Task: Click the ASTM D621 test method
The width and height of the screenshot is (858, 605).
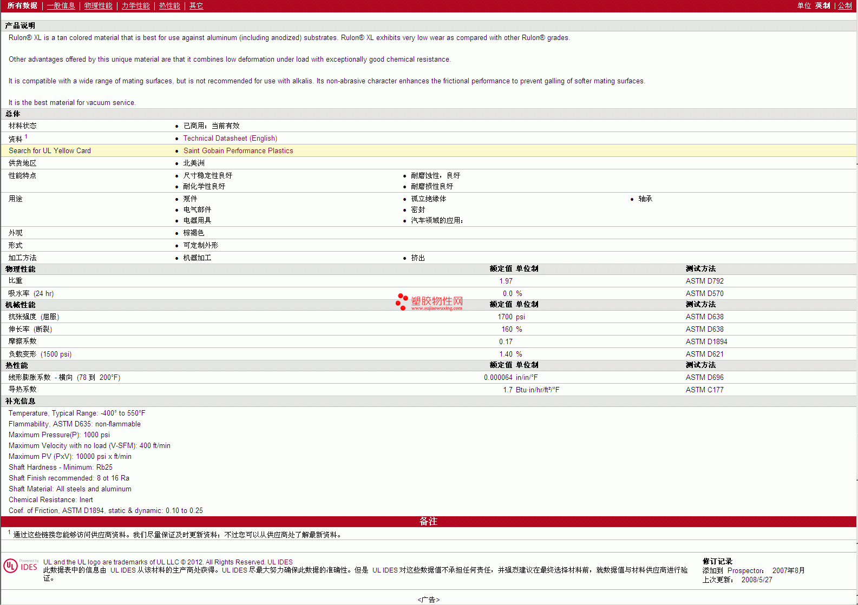Action: [x=704, y=354]
